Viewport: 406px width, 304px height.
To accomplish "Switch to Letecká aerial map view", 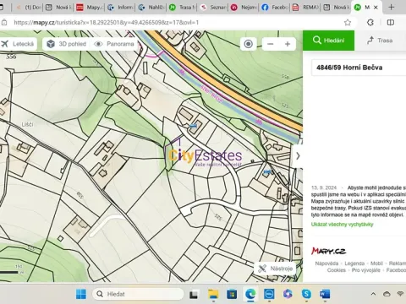I will click(x=18, y=44).
